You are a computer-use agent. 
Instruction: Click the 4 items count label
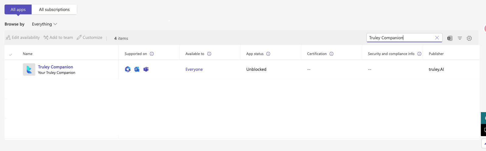pyautogui.click(x=121, y=38)
